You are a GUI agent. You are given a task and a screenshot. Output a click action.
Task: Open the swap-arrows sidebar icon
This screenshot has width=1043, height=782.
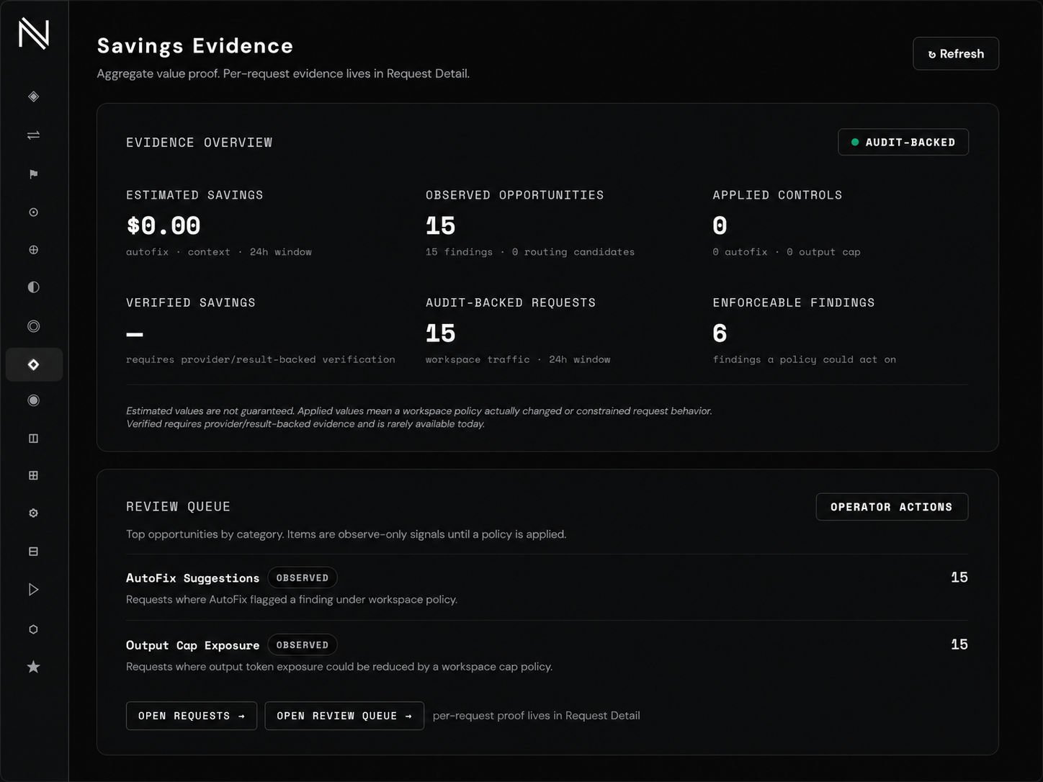(33, 135)
